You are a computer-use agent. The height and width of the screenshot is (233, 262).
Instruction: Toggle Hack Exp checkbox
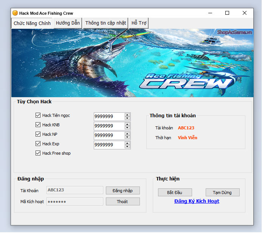(38, 144)
